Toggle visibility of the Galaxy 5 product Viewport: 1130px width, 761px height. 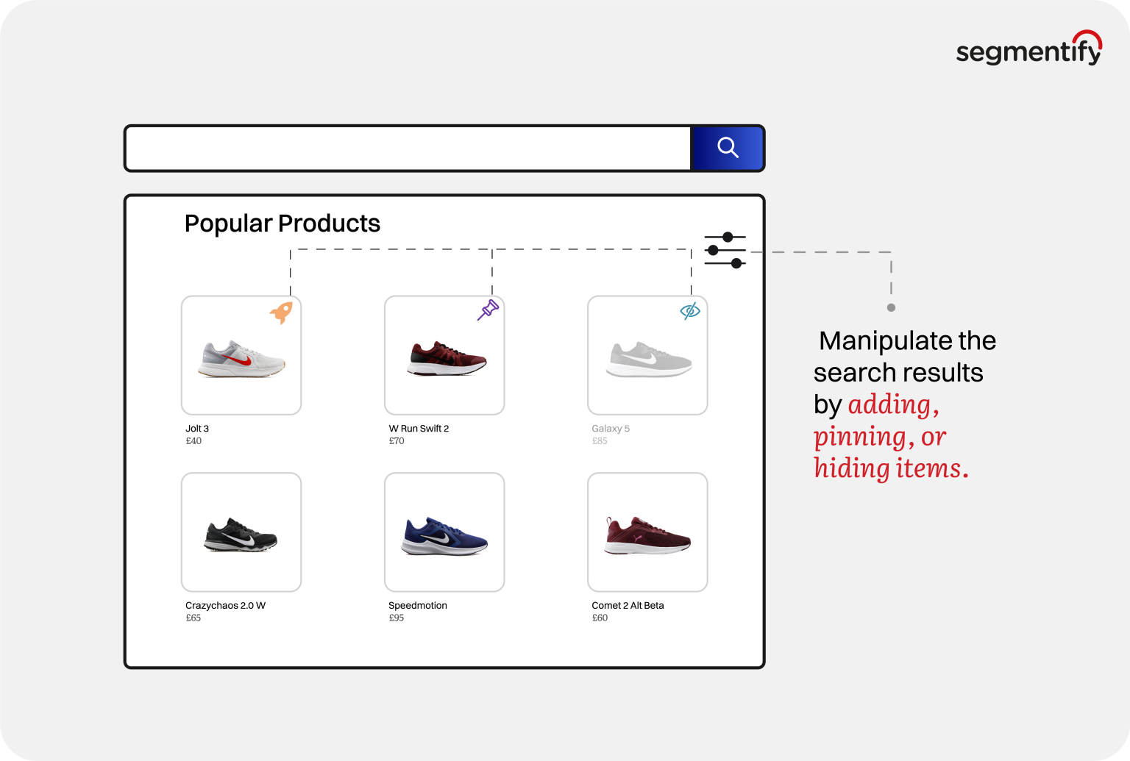pyautogui.click(x=689, y=310)
